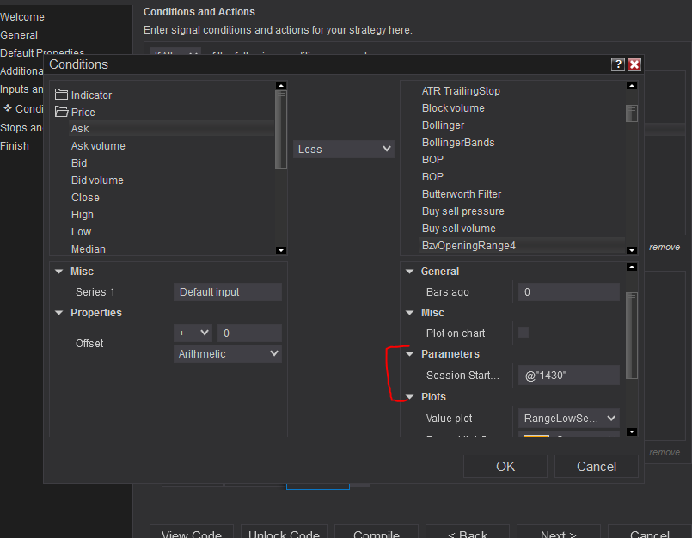This screenshot has width=692, height=538.
Task: Click the Bars ago input field
Action: pos(569,292)
